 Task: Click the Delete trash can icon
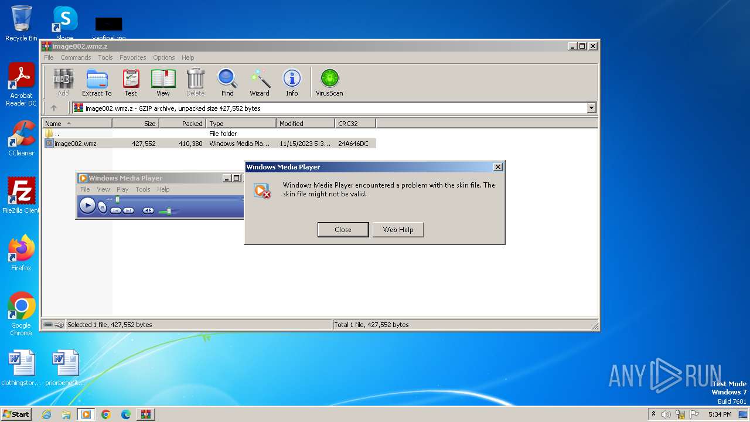point(195,82)
